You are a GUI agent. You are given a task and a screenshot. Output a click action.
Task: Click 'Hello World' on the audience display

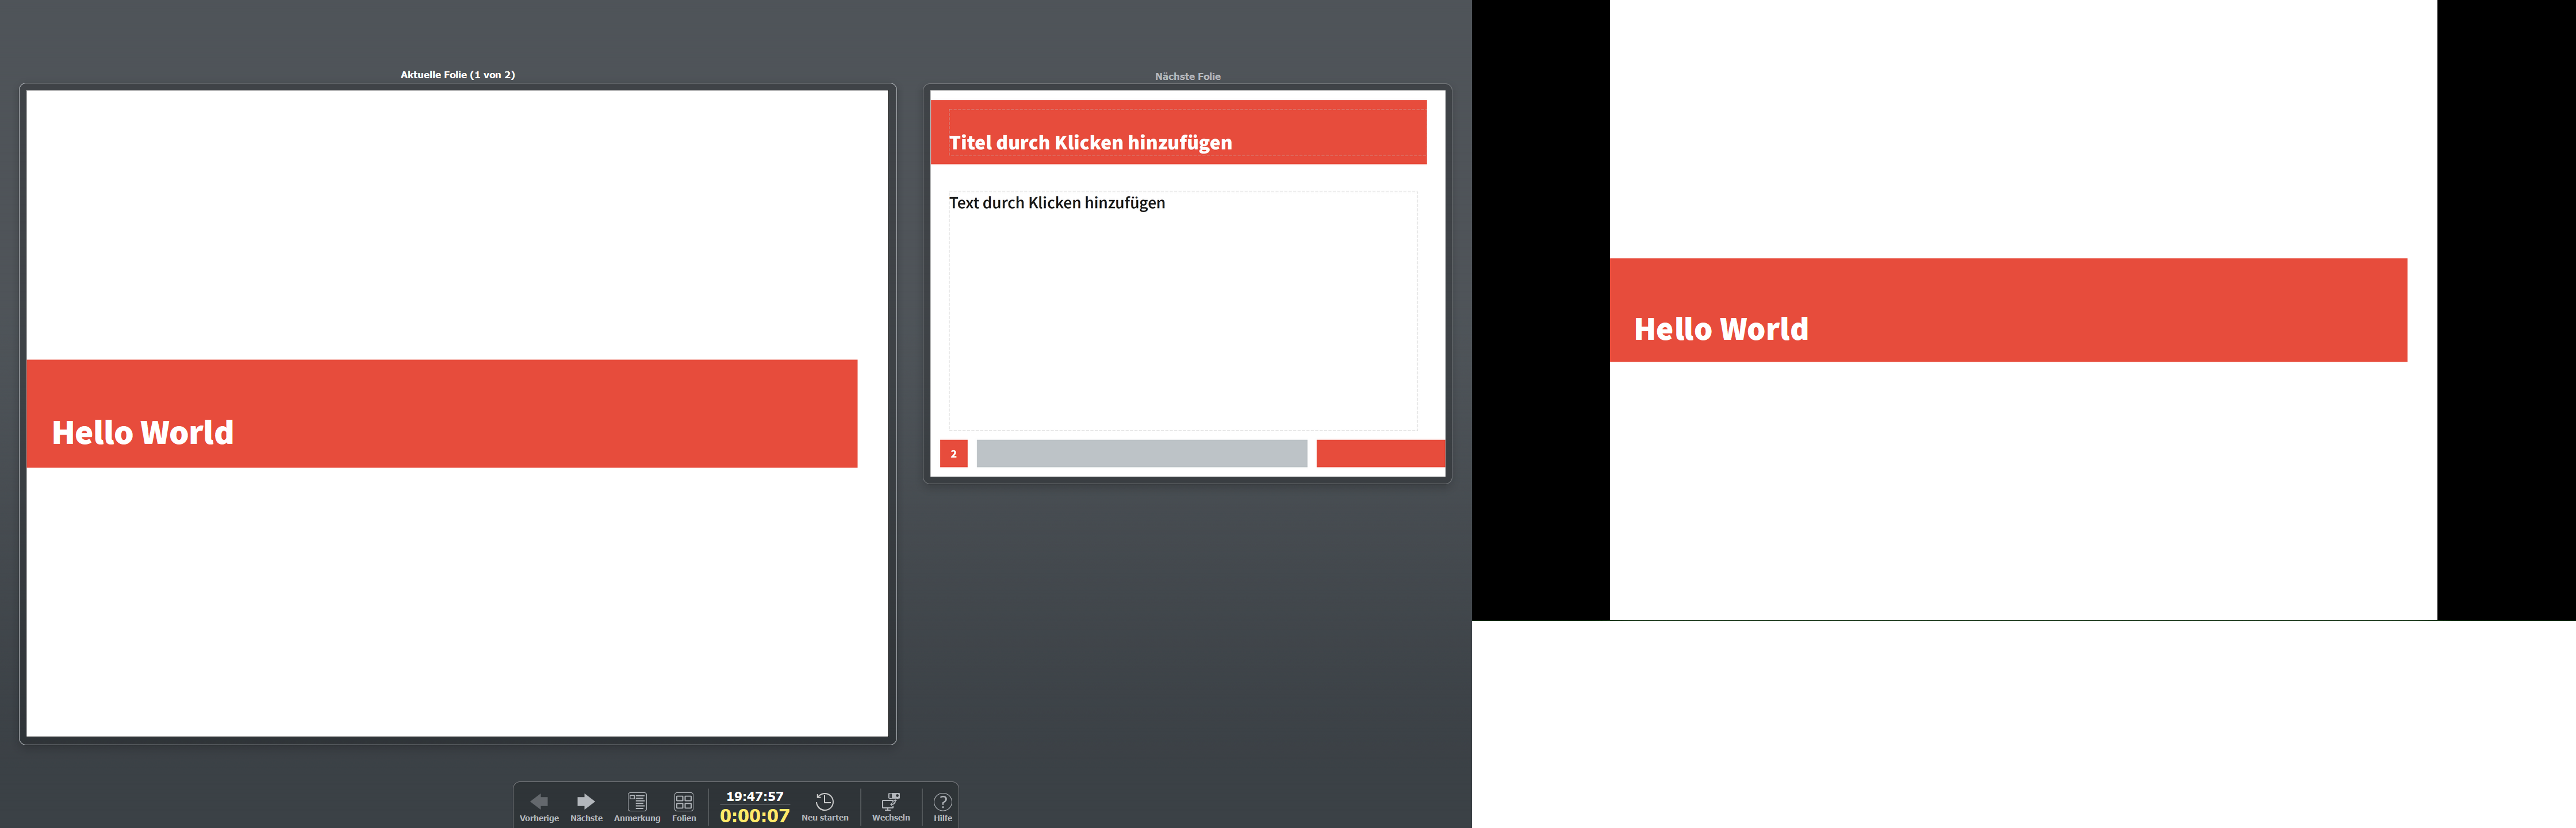(1721, 329)
